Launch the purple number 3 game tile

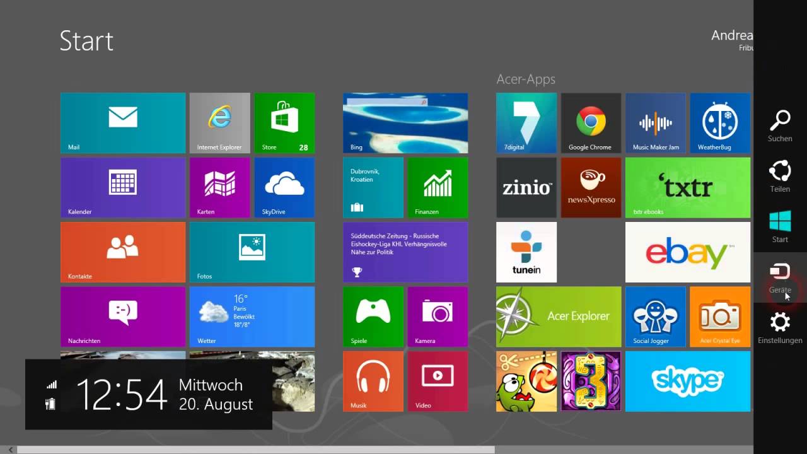pos(591,381)
